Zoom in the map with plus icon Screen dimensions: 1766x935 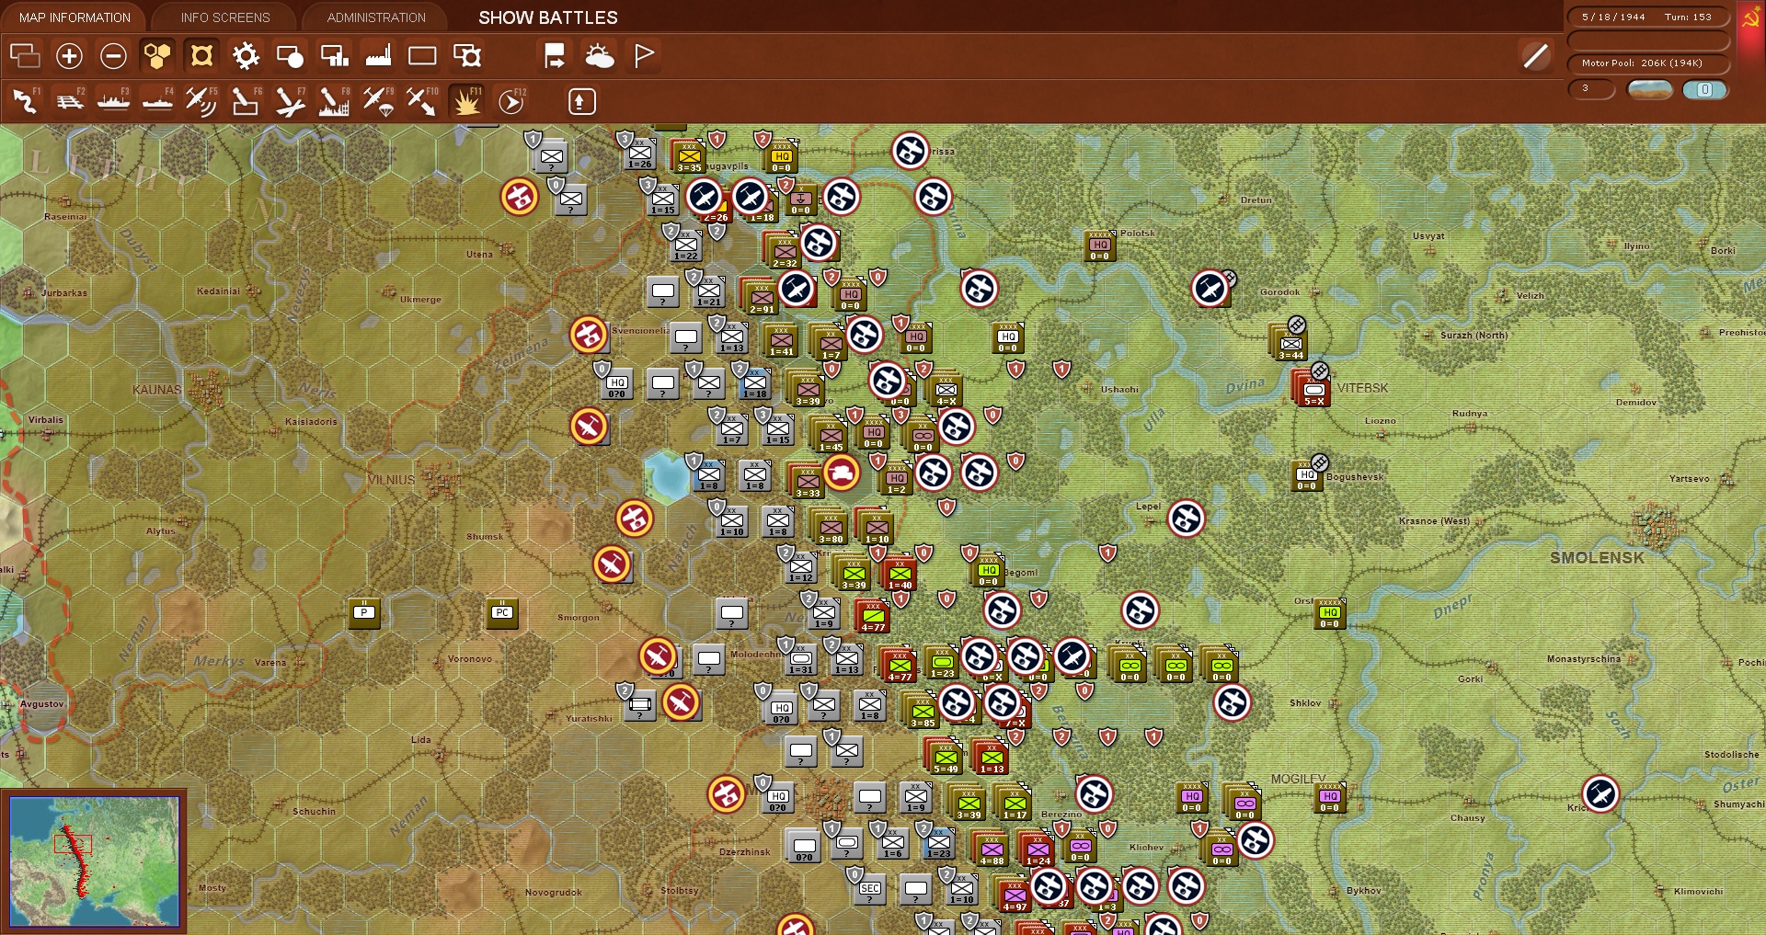point(69,56)
